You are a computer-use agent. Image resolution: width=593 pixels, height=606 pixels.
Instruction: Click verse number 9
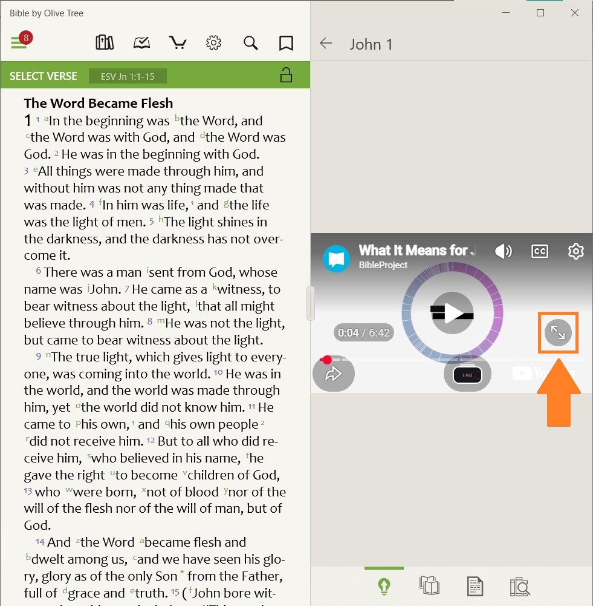coord(39,355)
